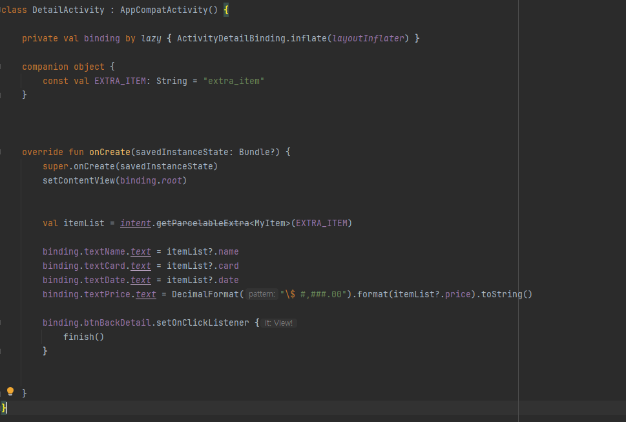Click textPrice in the binding line
The image size is (626, 422).
(107, 294)
